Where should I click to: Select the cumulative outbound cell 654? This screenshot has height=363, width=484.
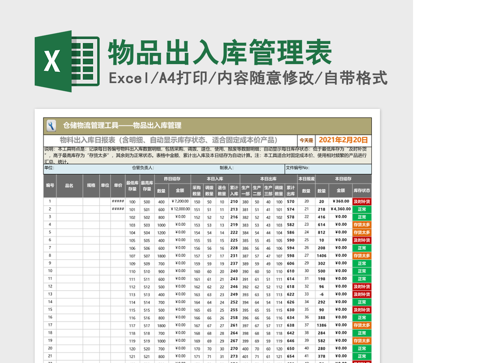(290, 356)
